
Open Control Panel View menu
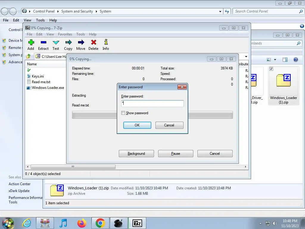tap(27, 20)
